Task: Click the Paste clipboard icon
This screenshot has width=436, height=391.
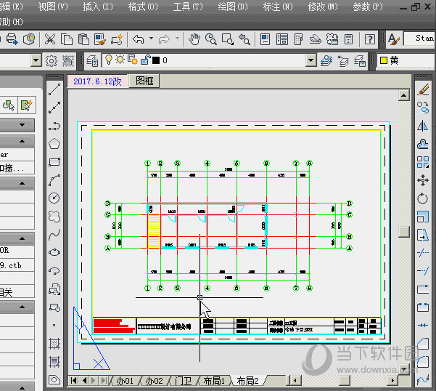Action: [x=83, y=39]
